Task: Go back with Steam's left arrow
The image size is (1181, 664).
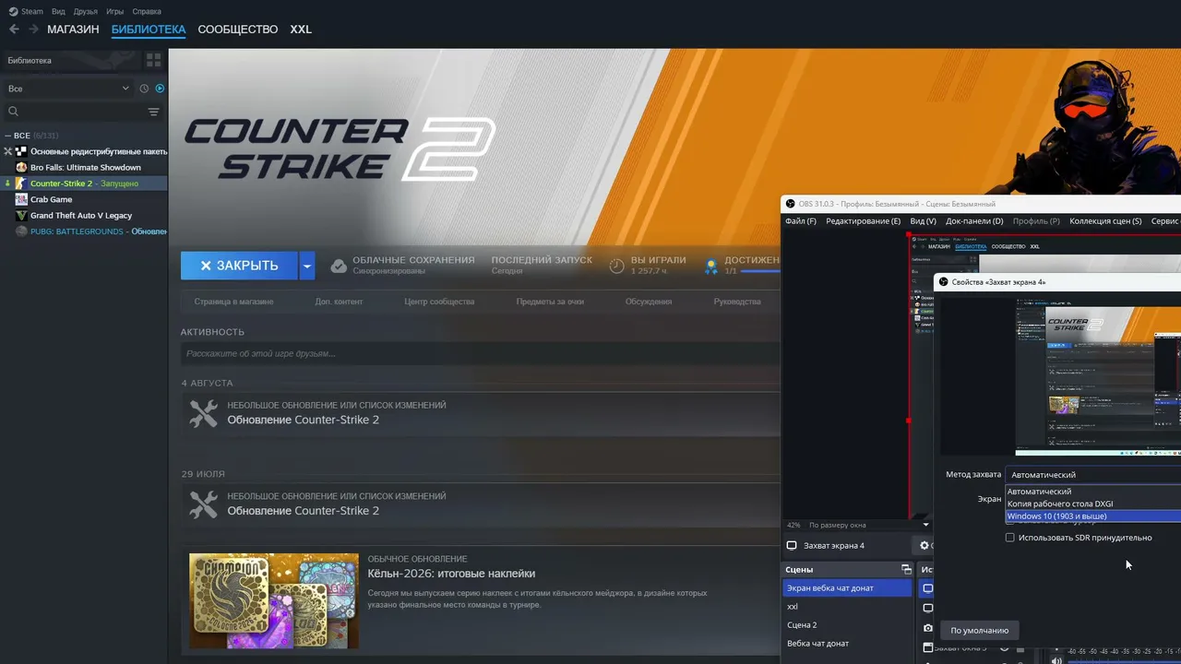Action: coord(13,30)
